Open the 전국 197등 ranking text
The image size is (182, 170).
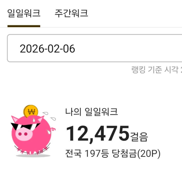87,153
